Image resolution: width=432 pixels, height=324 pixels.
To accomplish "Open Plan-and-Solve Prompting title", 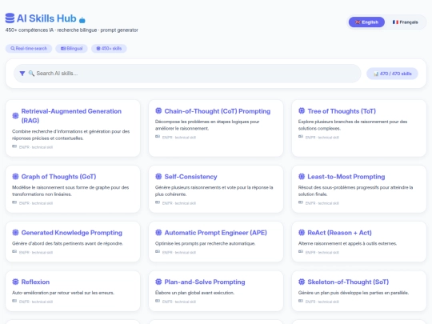I will pos(205,282).
